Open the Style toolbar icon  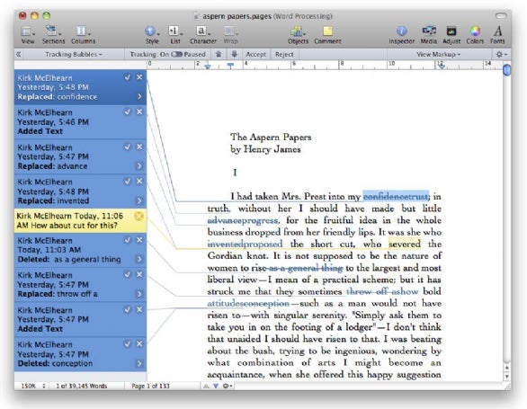tap(152, 35)
